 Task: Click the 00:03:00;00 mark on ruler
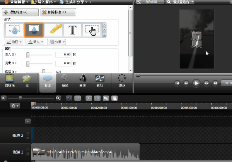(x=129, y=108)
